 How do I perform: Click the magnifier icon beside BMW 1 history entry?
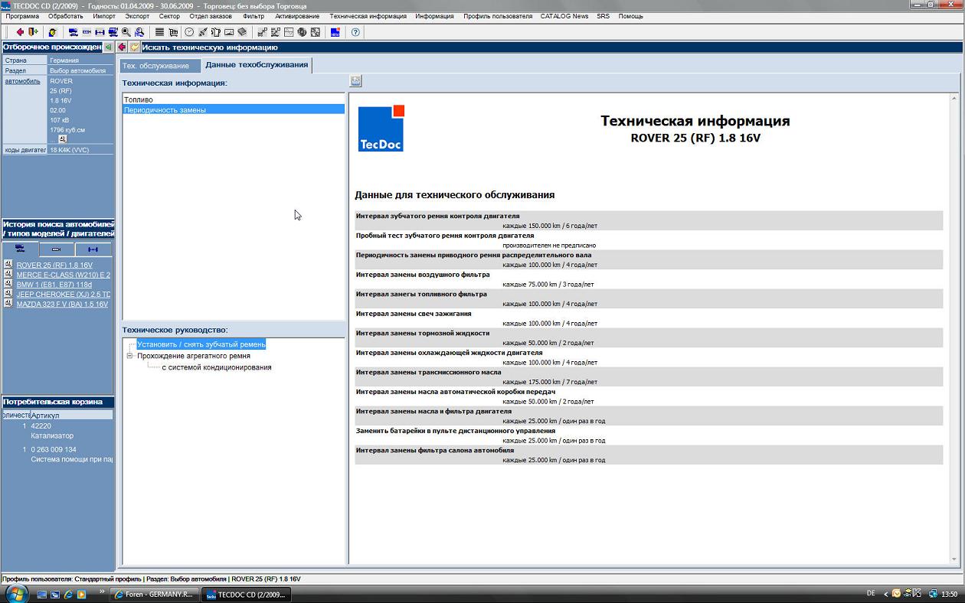[8, 284]
